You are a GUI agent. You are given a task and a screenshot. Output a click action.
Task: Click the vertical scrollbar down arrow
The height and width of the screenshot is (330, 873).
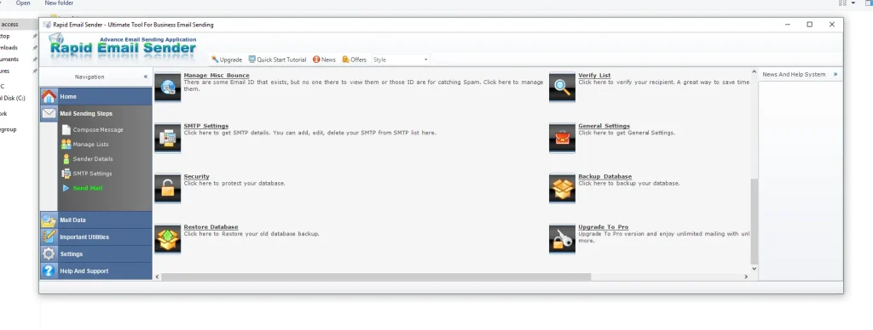coord(754,268)
